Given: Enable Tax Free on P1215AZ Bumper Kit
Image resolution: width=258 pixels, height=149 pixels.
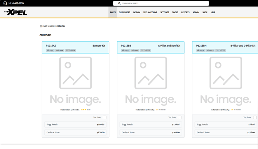Looking at the screenshot, I should click(x=105, y=117).
